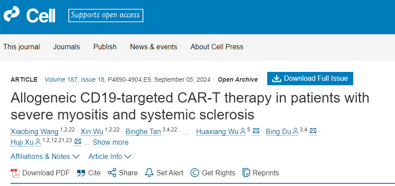Open the News & events menu

pyautogui.click(x=154, y=47)
